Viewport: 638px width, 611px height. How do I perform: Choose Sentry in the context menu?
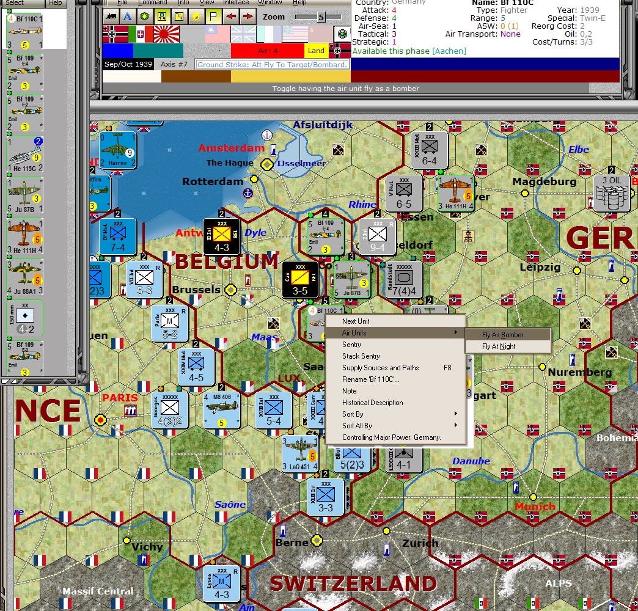tap(395, 344)
